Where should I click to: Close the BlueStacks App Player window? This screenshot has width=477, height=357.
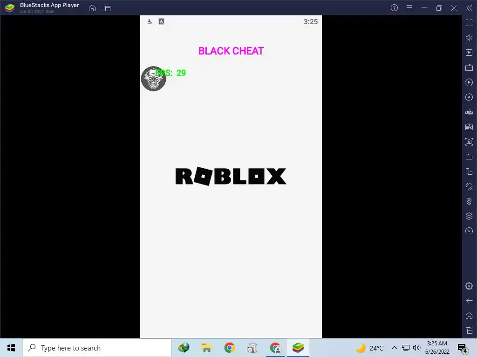tap(454, 8)
